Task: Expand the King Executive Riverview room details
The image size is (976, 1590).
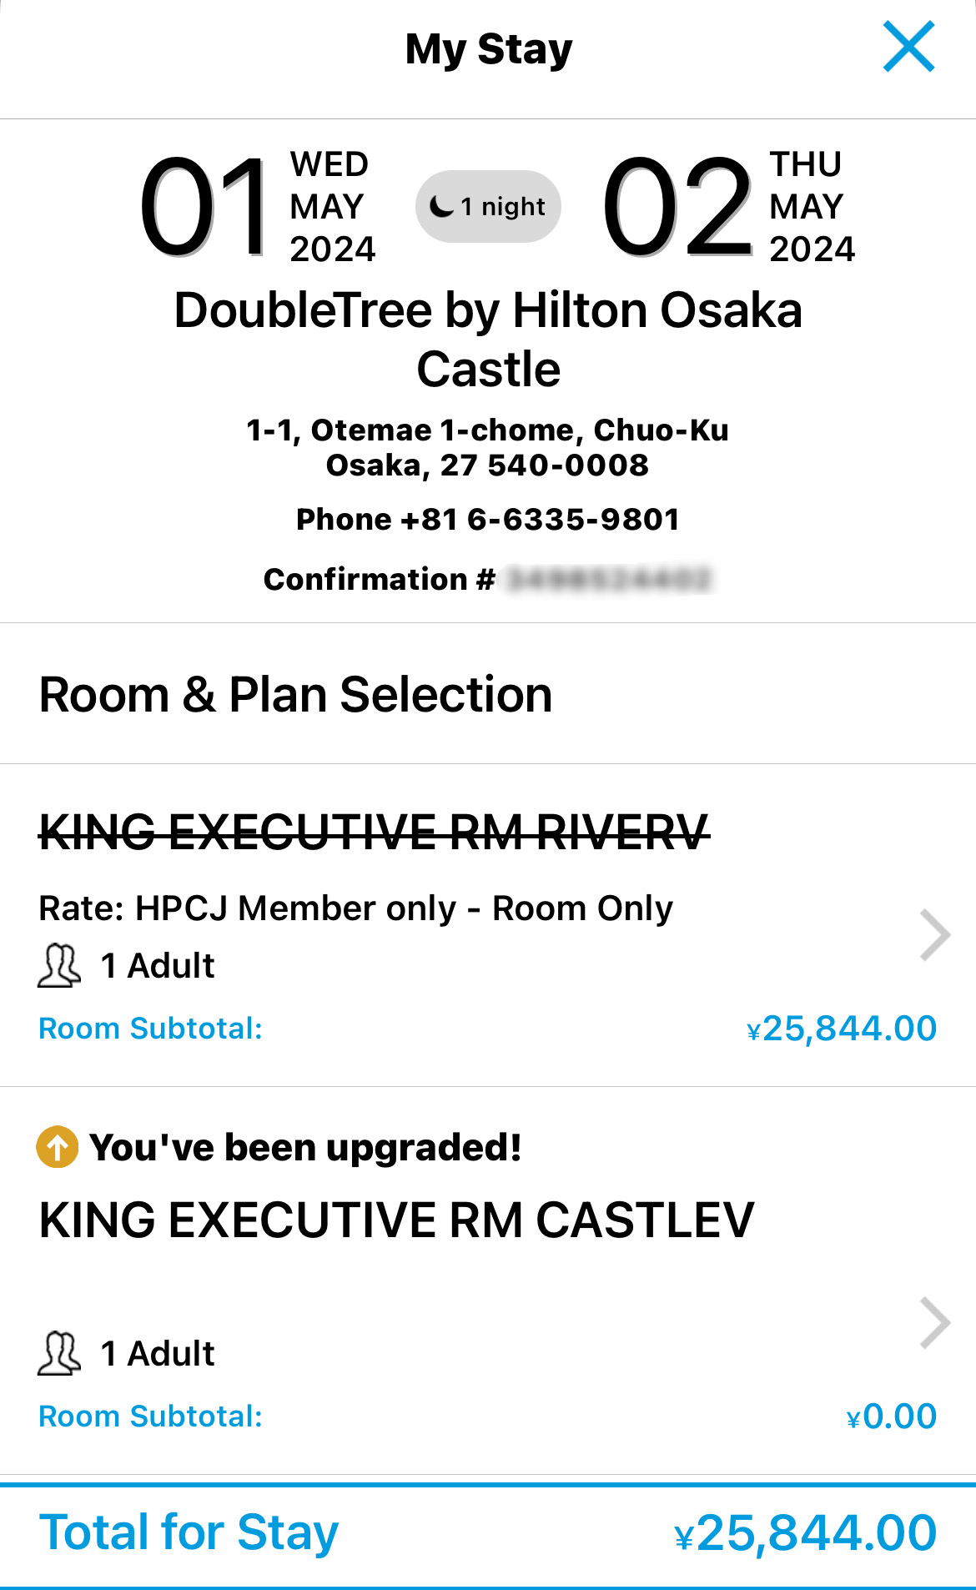Action: click(934, 936)
